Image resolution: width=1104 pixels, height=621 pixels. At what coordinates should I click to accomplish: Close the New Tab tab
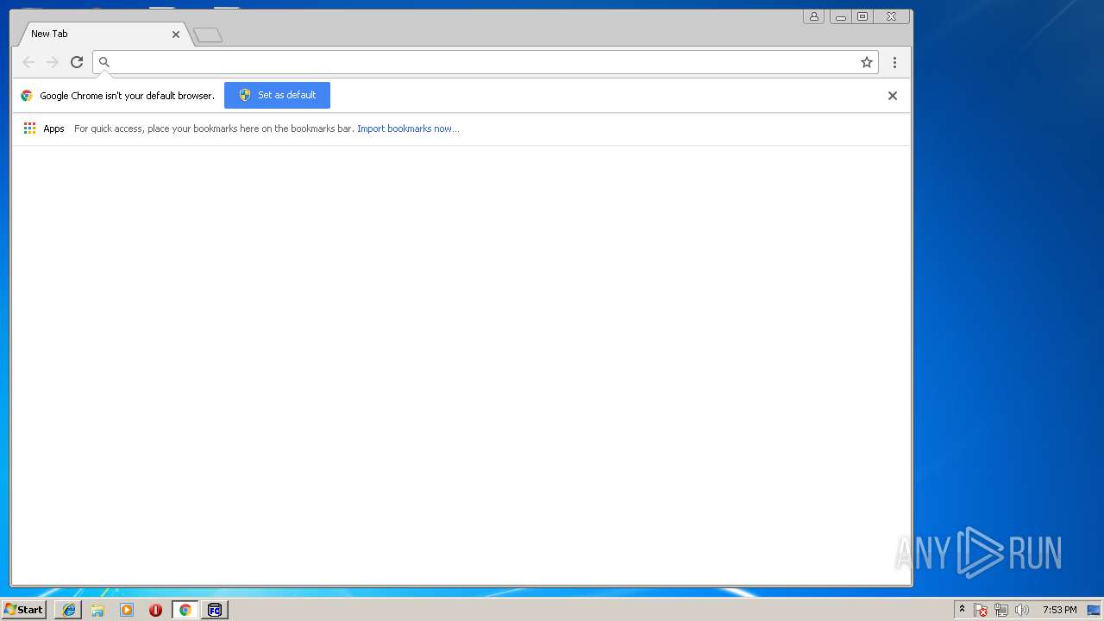176,34
